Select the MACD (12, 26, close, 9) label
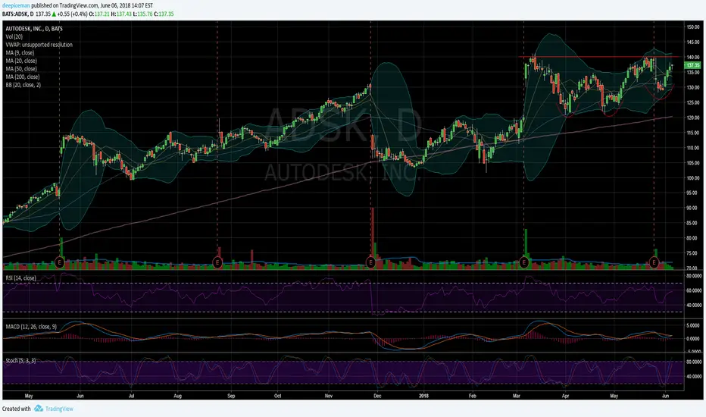 click(31, 326)
